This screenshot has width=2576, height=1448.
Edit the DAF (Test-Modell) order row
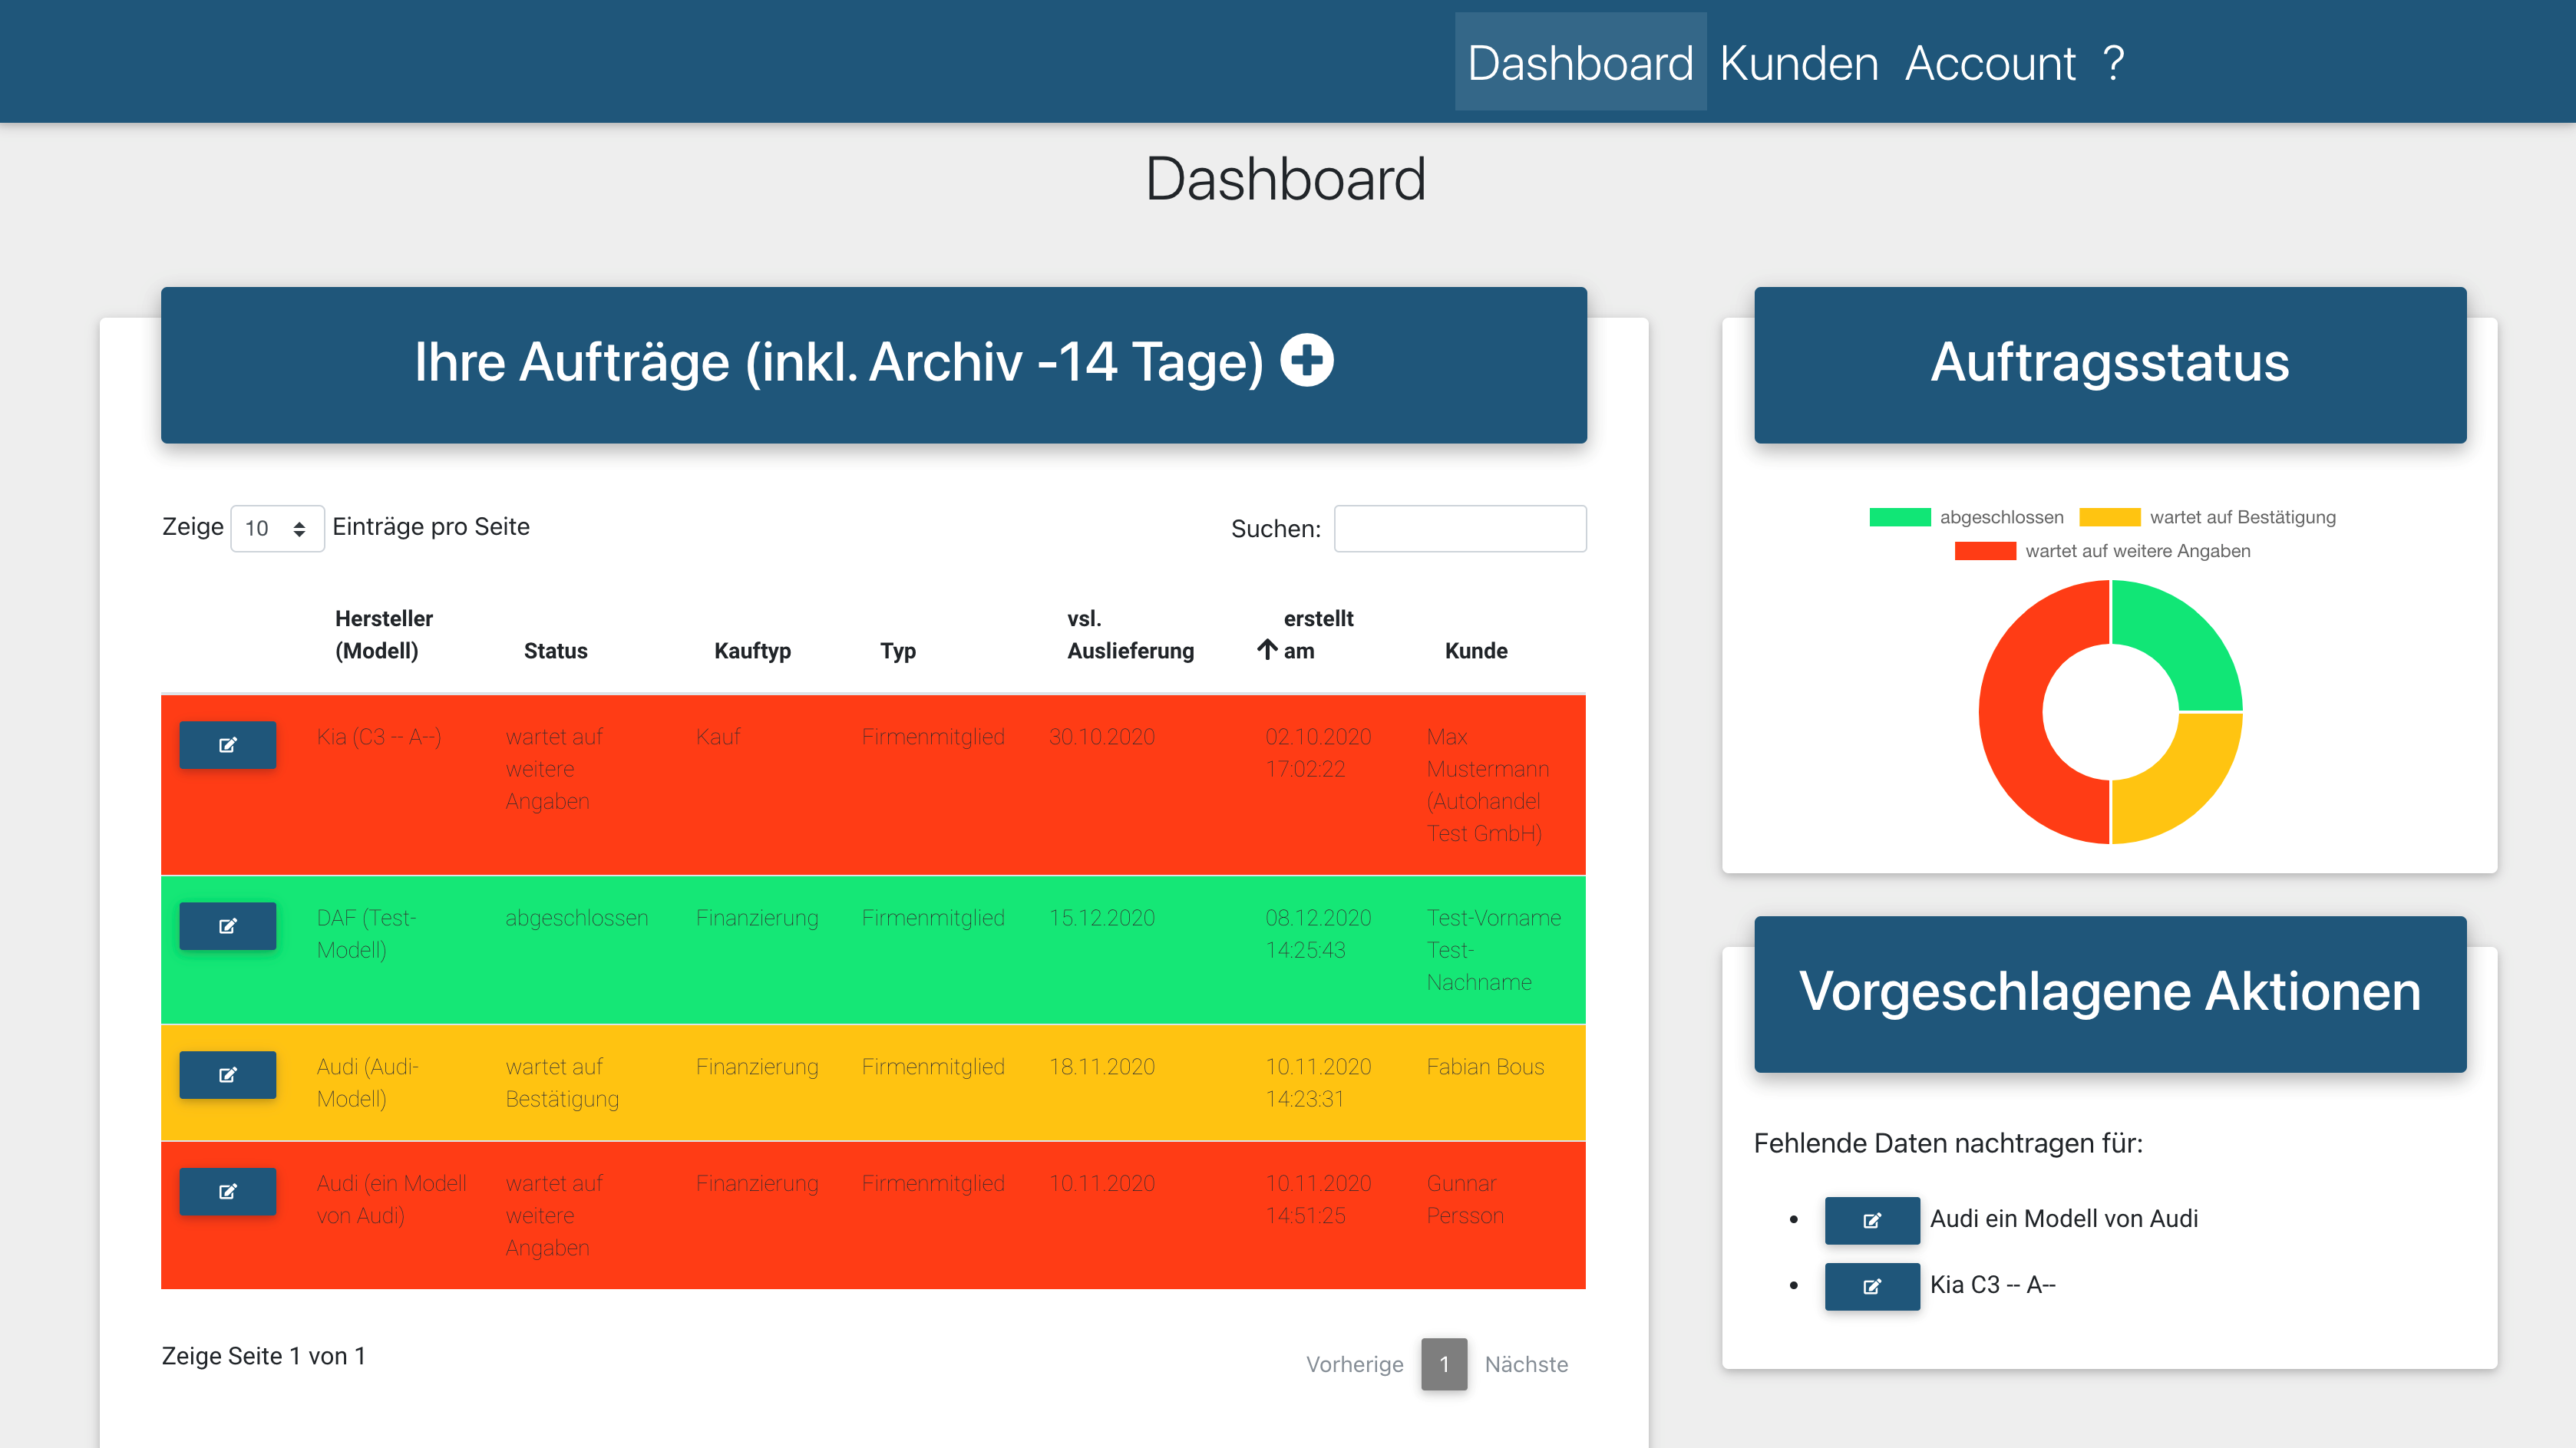[x=227, y=926]
